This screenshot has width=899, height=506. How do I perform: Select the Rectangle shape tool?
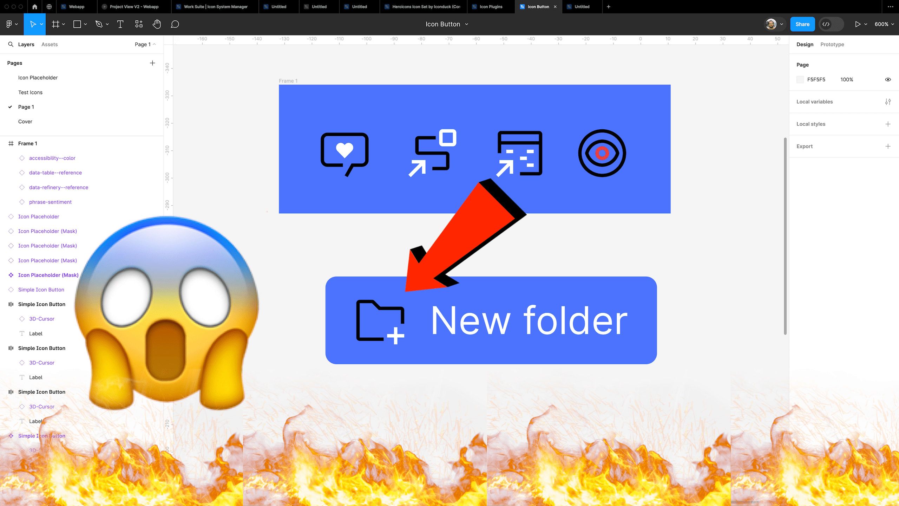click(x=77, y=24)
